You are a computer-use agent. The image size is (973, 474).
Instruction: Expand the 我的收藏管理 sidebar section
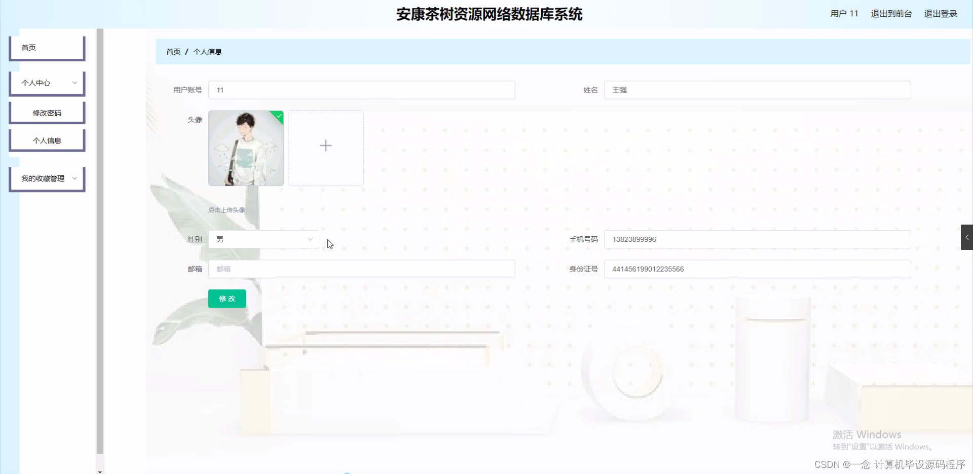pyautogui.click(x=46, y=178)
